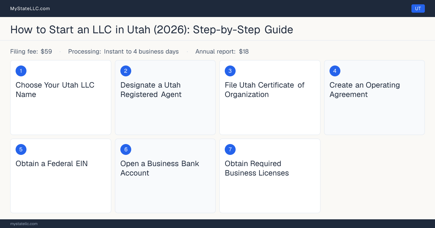
Task: Open 'Designate a Utah Registered Agent' heading
Action: 151,90
